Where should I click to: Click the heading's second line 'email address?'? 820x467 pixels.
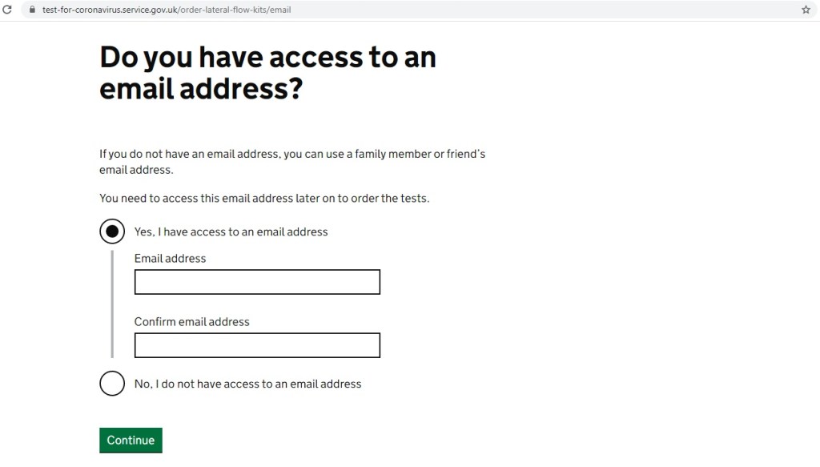pyautogui.click(x=200, y=89)
